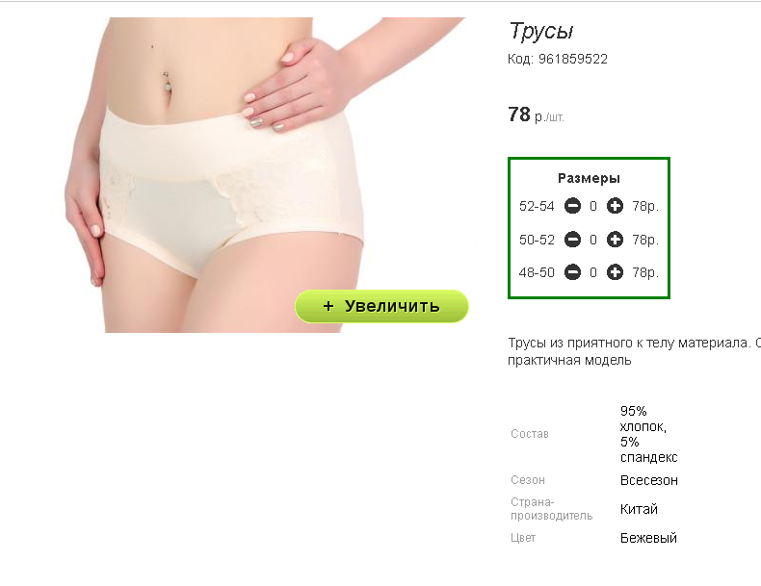Click minus icon for size 50-52
The width and height of the screenshot is (761, 586).
(x=572, y=240)
